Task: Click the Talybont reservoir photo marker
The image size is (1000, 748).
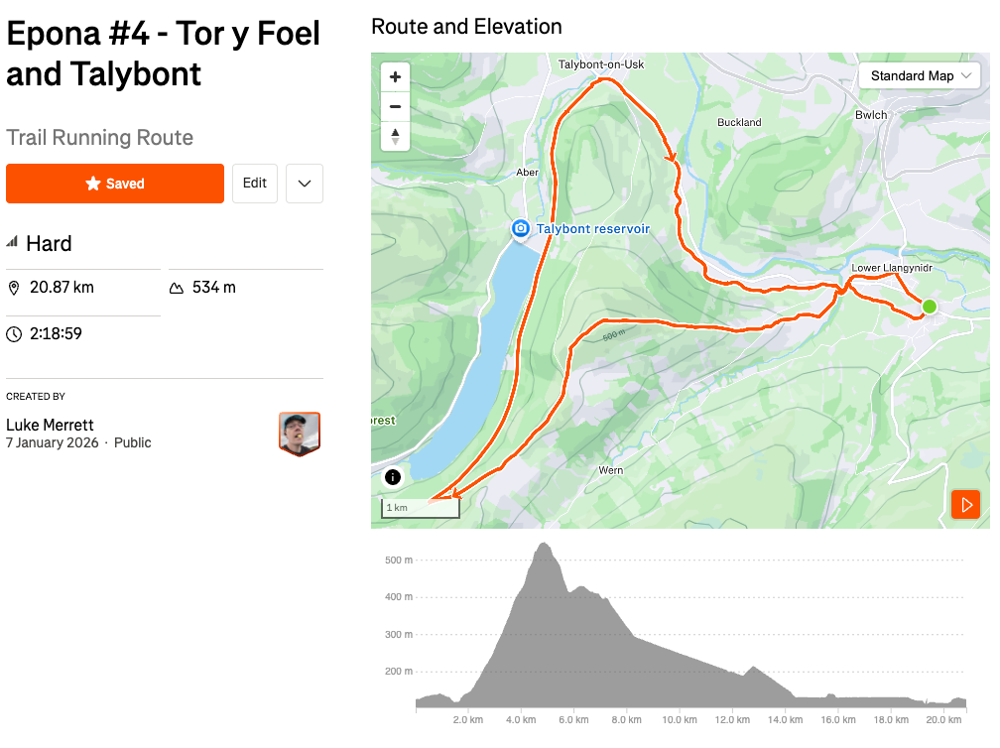Action: pos(520,229)
